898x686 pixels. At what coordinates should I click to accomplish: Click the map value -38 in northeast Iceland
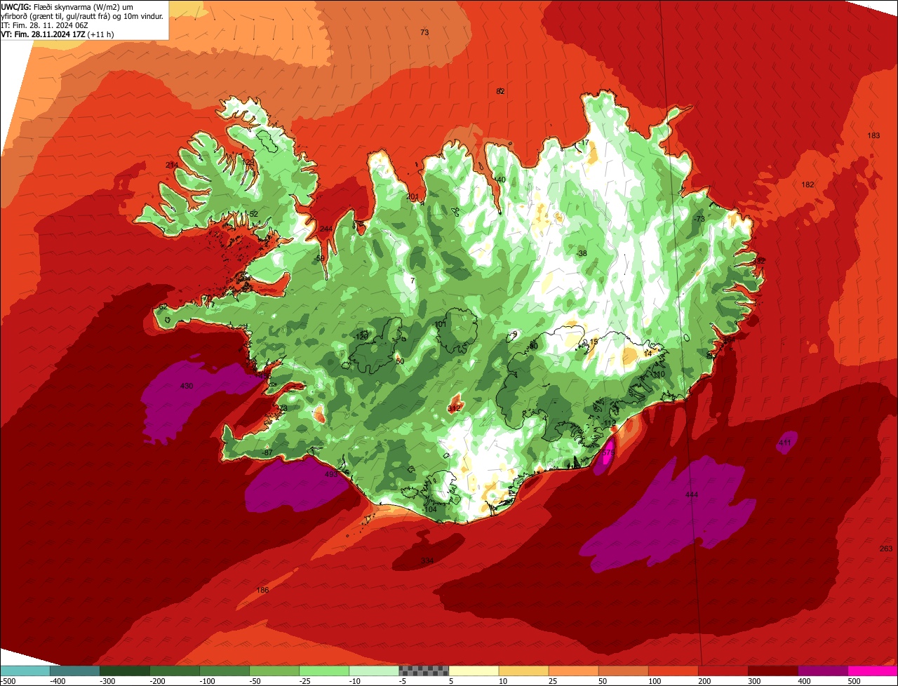click(x=582, y=254)
